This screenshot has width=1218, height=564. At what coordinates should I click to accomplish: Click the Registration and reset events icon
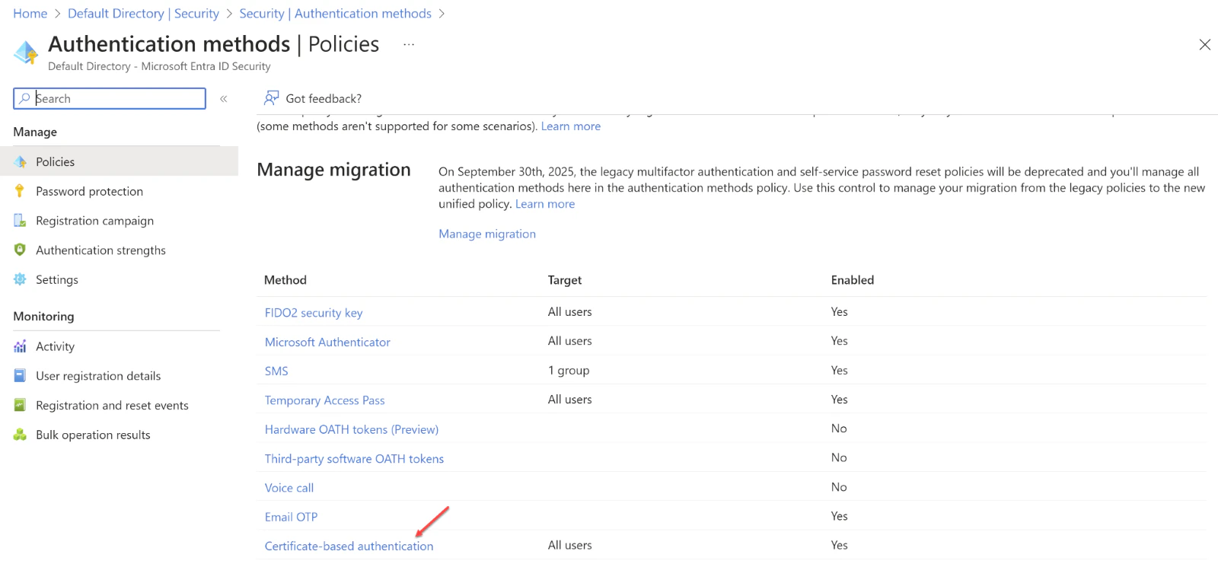pyautogui.click(x=20, y=405)
